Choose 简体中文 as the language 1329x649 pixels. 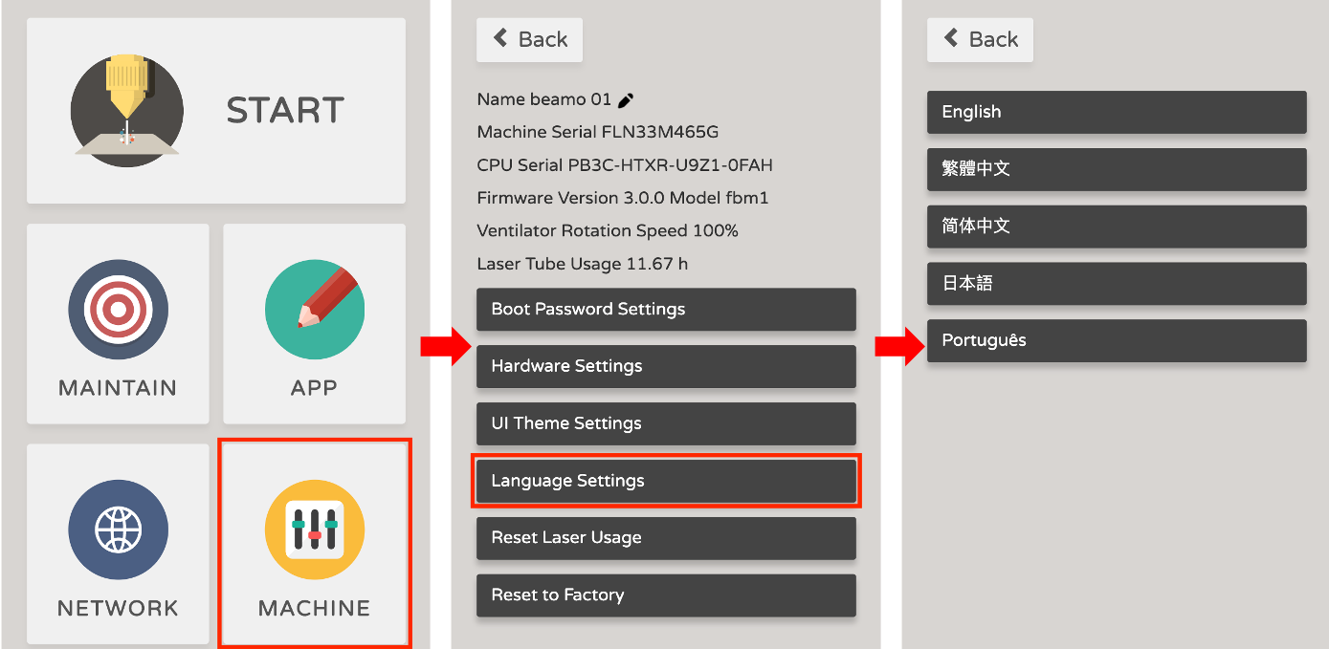(1117, 227)
